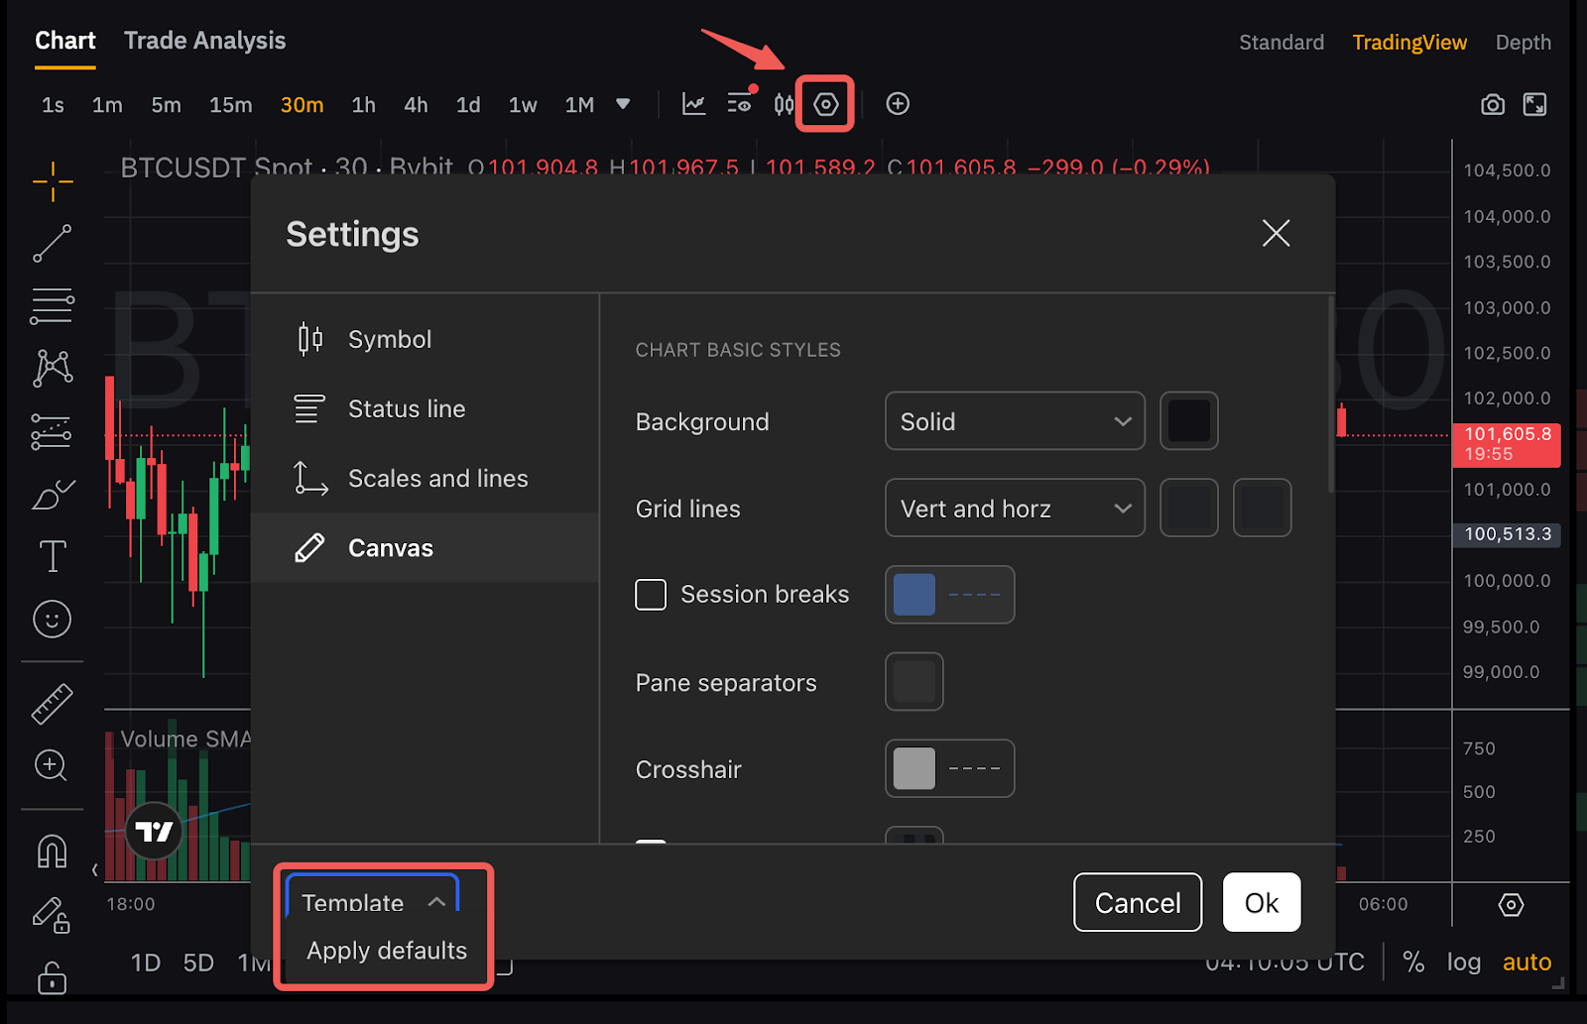Open the Background style dropdown

point(1014,421)
